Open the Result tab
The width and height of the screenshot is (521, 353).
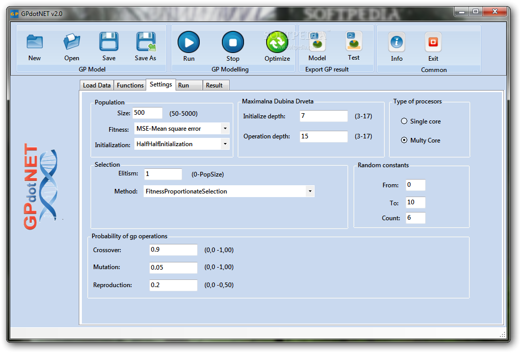click(x=216, y=85)
